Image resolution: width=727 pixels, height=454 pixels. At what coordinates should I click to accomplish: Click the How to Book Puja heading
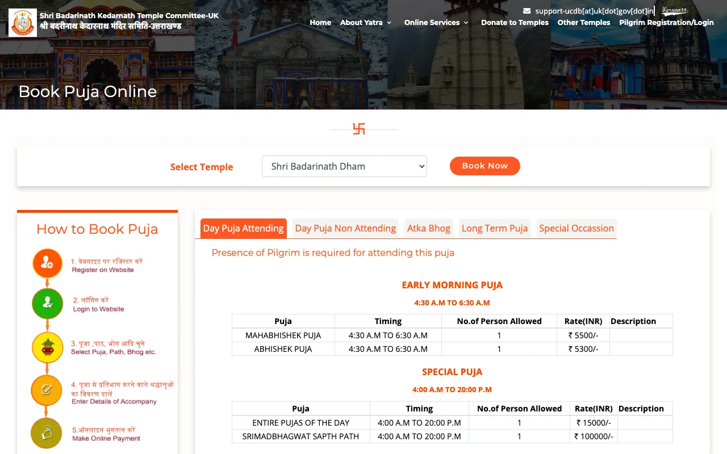[97, 229]
